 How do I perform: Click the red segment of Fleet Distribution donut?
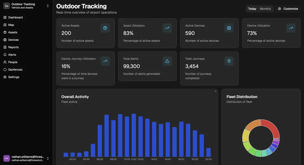pos(273,126)
